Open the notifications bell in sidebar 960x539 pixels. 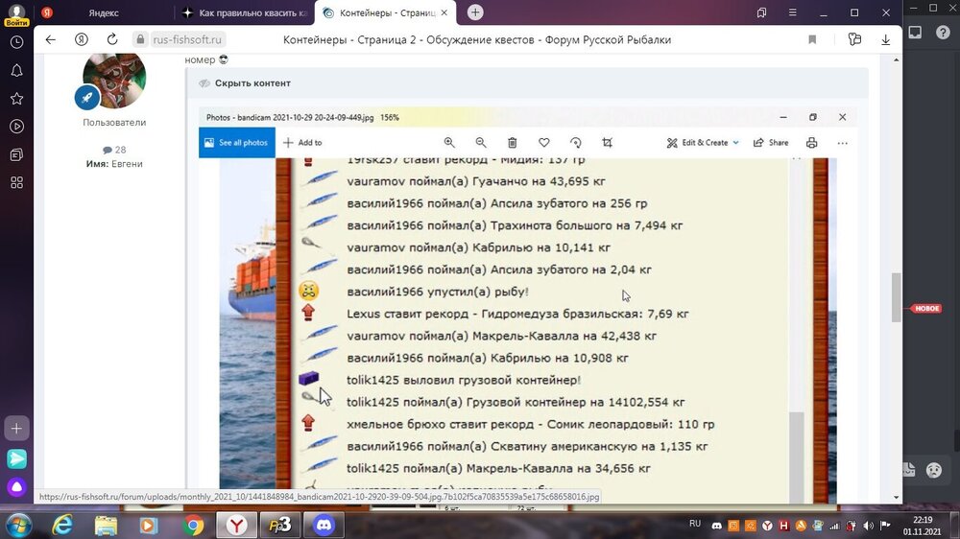click(x=16, y=71)
